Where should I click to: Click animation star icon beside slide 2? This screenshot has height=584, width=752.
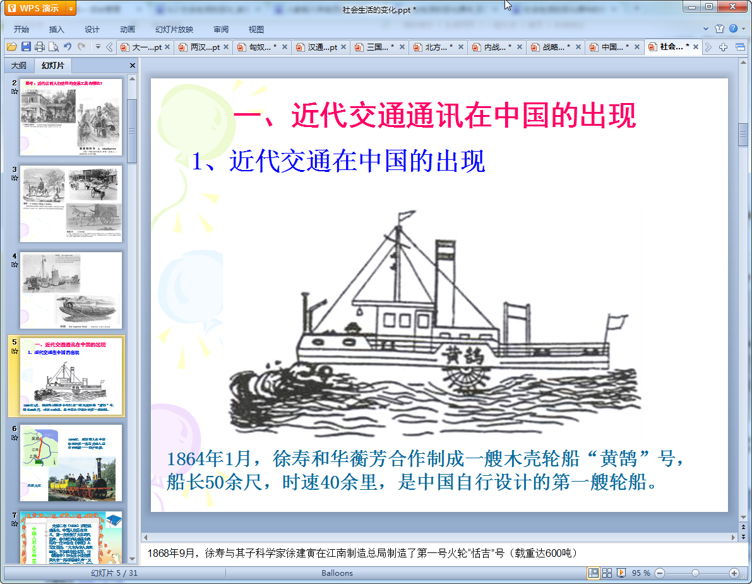tap(15, 91)
